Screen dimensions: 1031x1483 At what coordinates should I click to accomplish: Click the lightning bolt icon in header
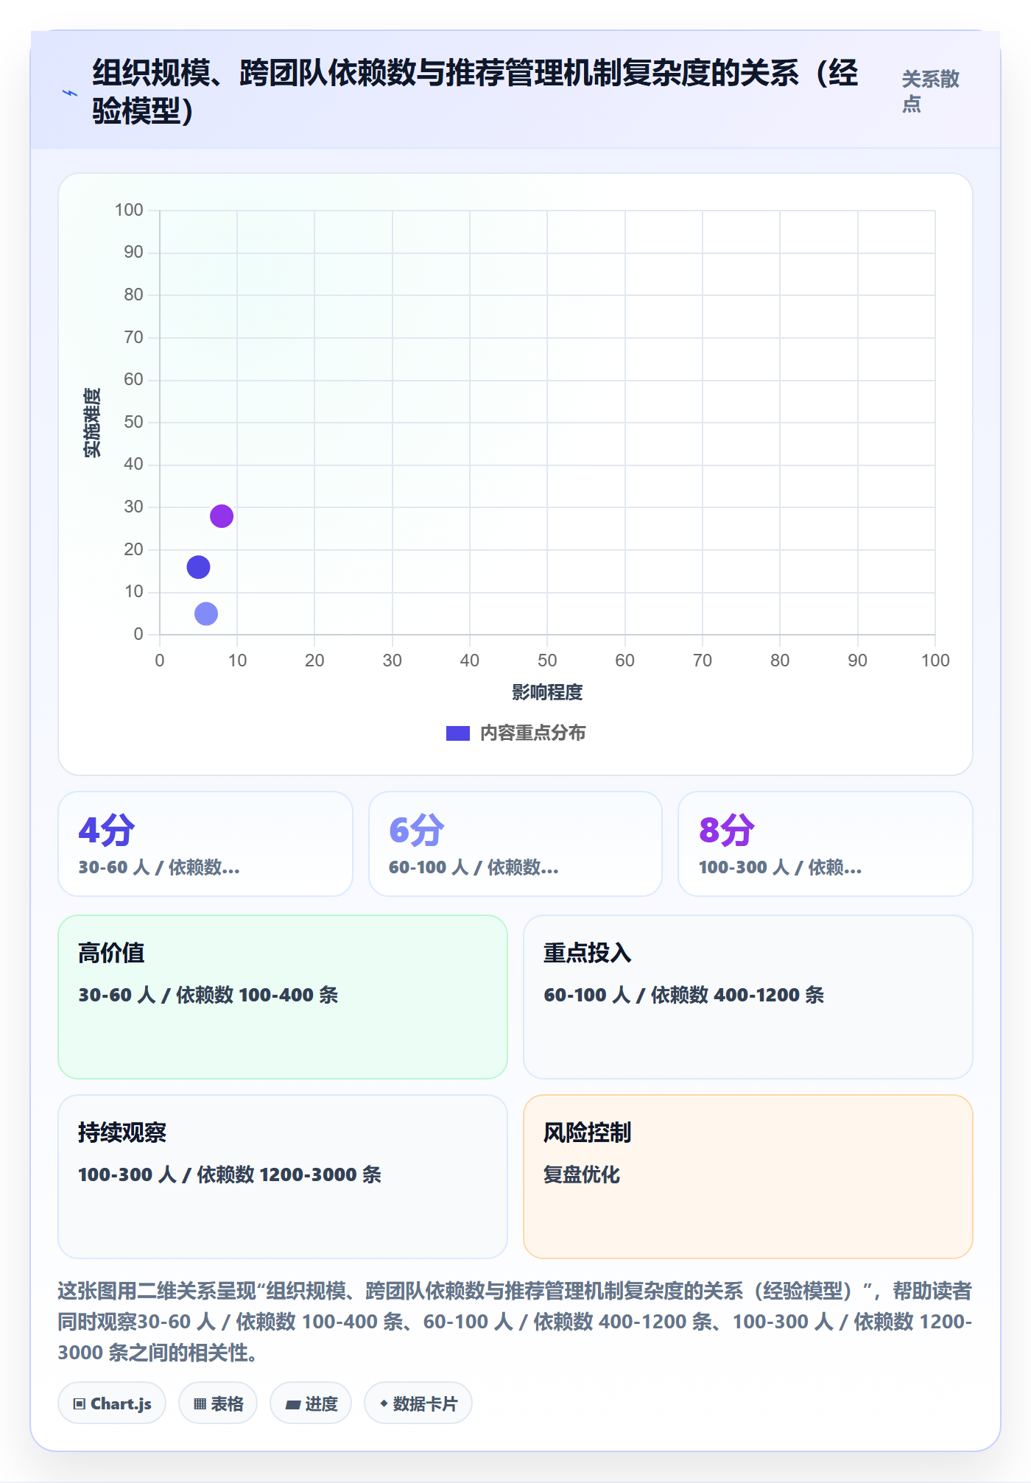[70, 94]
